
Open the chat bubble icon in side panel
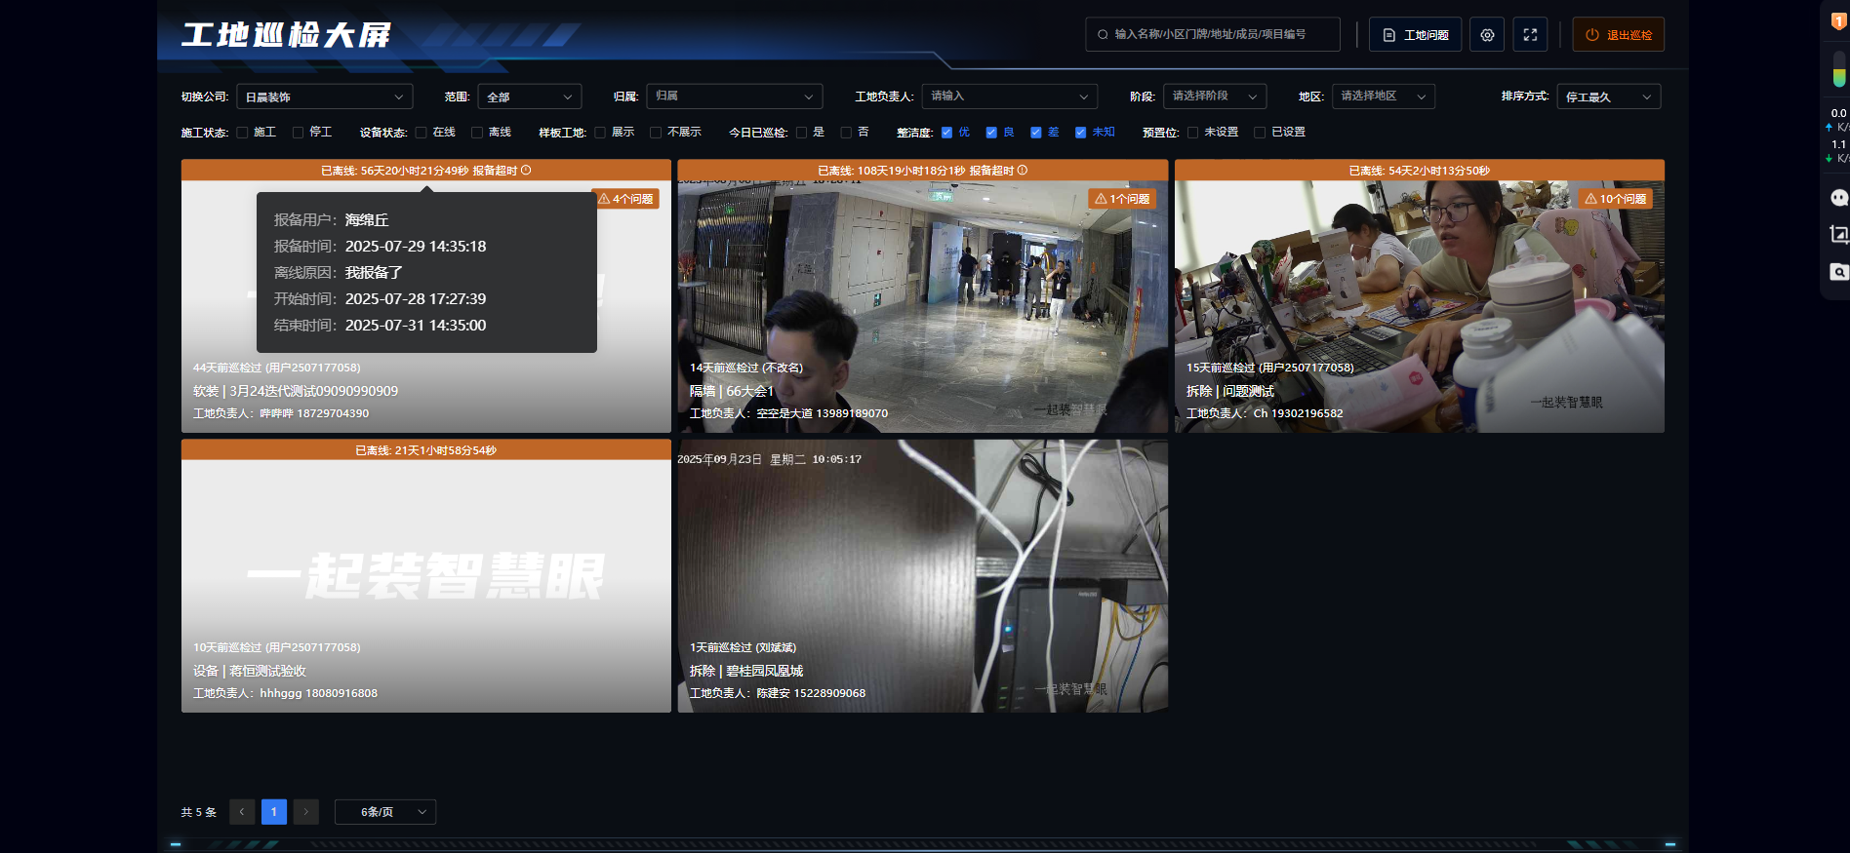click(x=1838, y=198)
